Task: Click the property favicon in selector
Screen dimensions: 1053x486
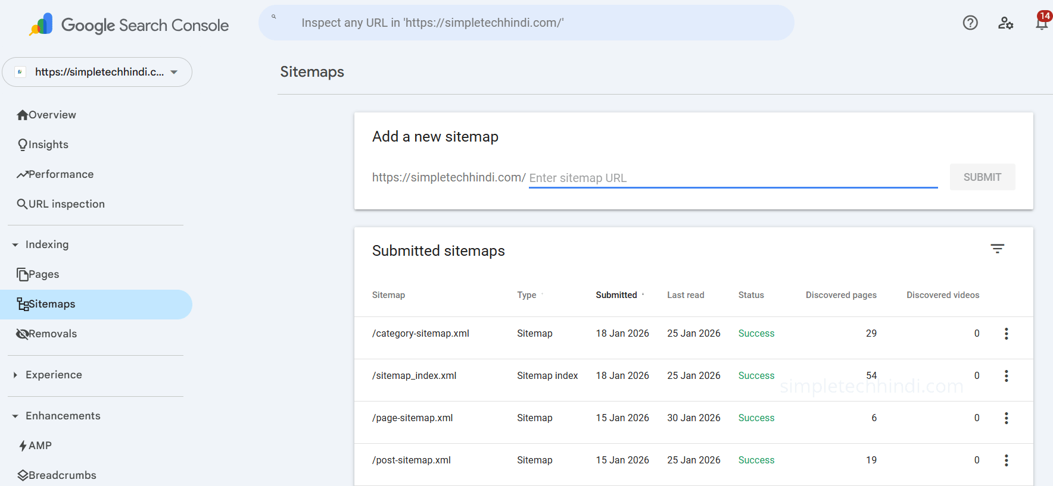Action: pos(20,72)
